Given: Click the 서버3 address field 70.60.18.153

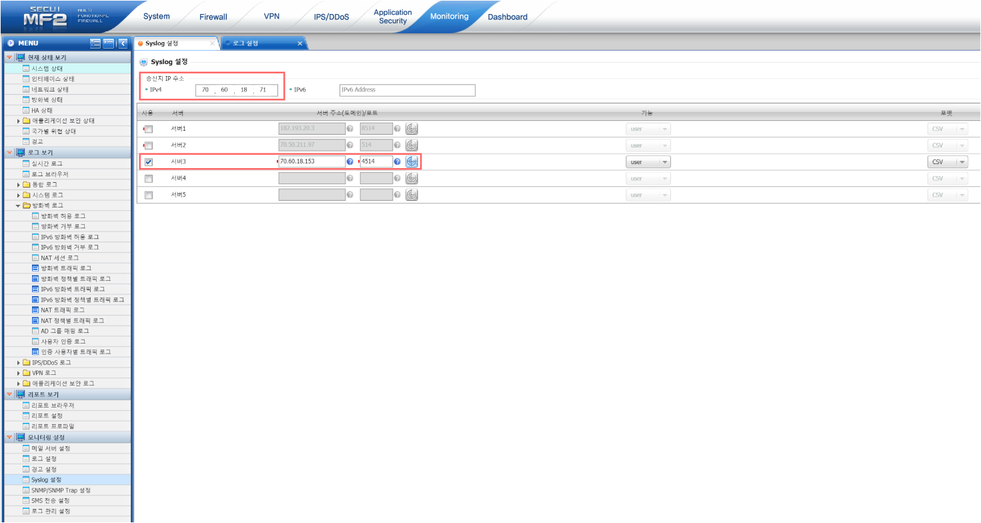Looking at the screenshot, I should tap(312, 162).
